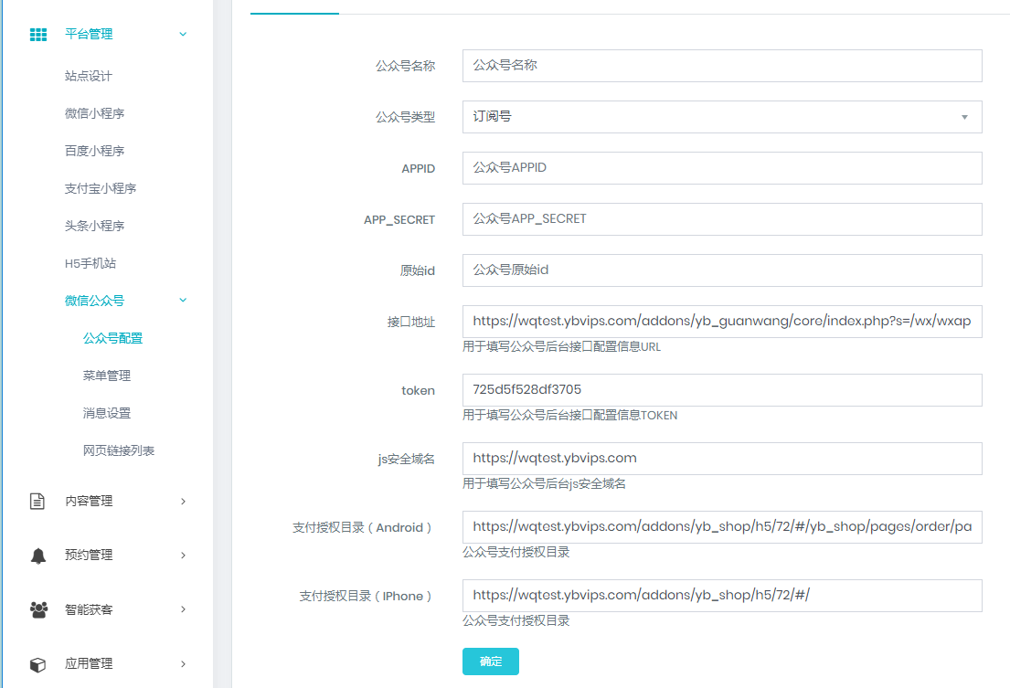1010x688 pixels.
Task: Select H5手机站 in sidebar
Action: point(90,263)
